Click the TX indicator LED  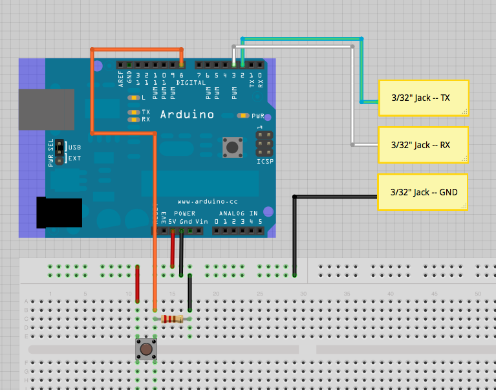(x=134, y=113)
